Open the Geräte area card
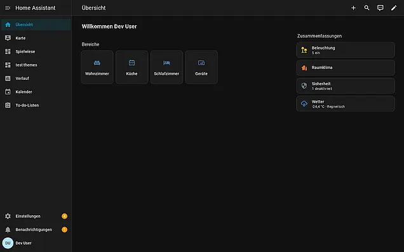 pos(201,67)
